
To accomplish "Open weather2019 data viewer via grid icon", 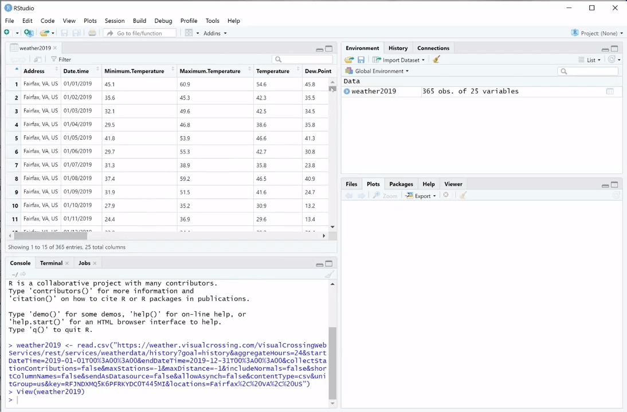I will pyautogui.click(x=610, y=92).
